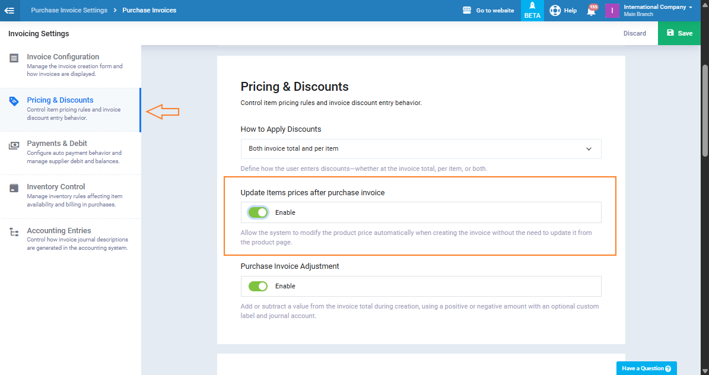This screenshot has width=709, height=375.
Task: Open the Have a Question widget
Action: 646,368
